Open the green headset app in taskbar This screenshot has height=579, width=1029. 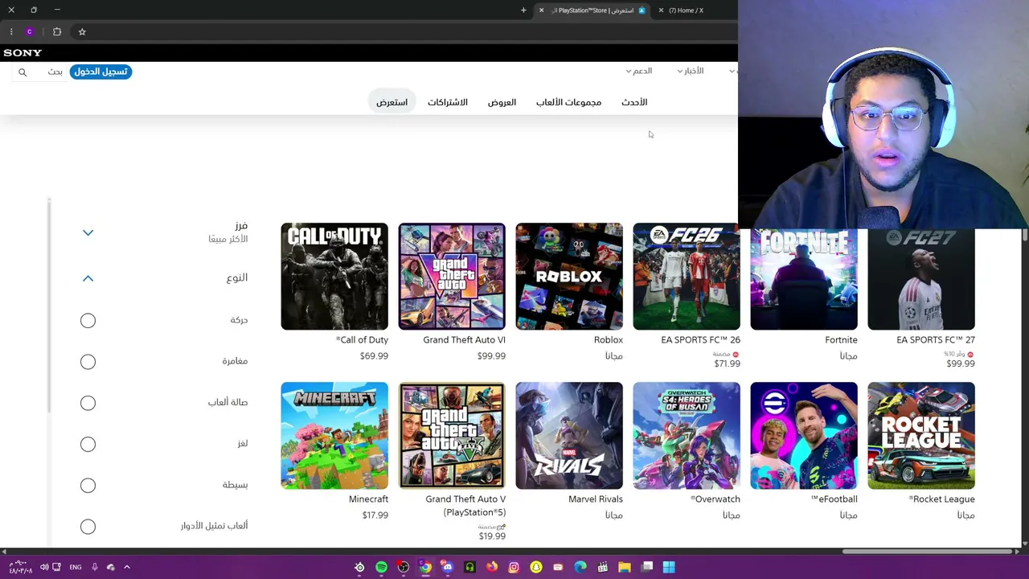(x=469, y=567)
